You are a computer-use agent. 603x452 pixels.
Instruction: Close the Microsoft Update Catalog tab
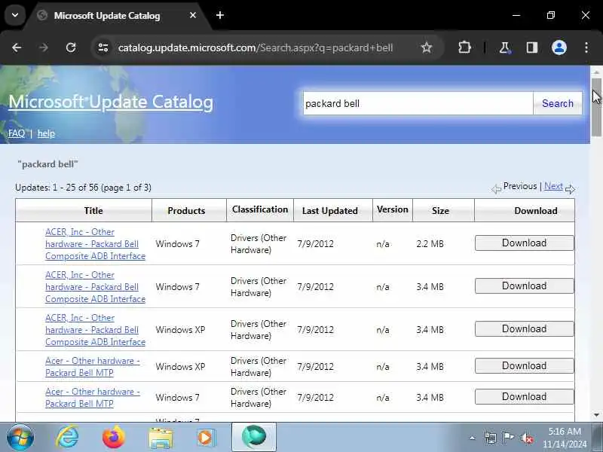tap(193, 15)
